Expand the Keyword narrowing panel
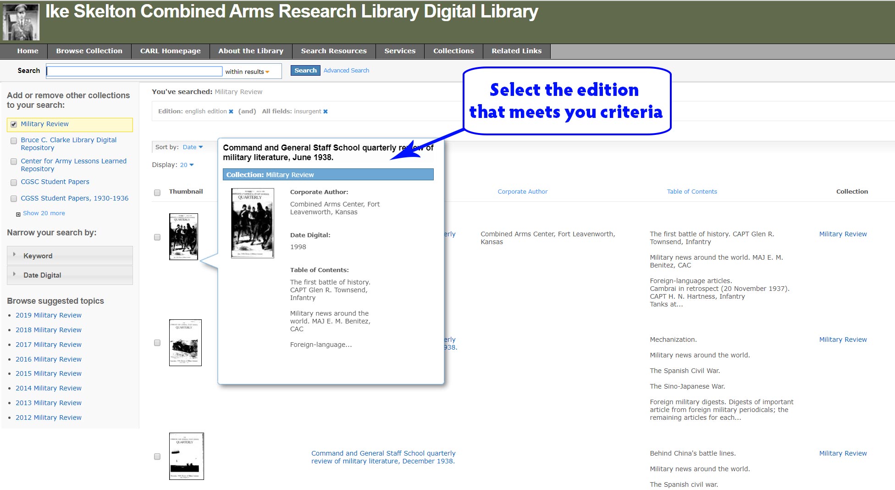 point(70,256)
